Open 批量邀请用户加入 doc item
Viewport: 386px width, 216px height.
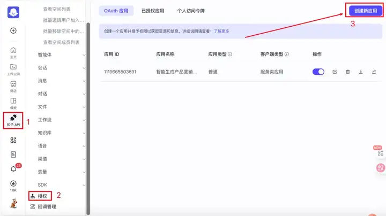pyautogui.click(x=63, y=20)
